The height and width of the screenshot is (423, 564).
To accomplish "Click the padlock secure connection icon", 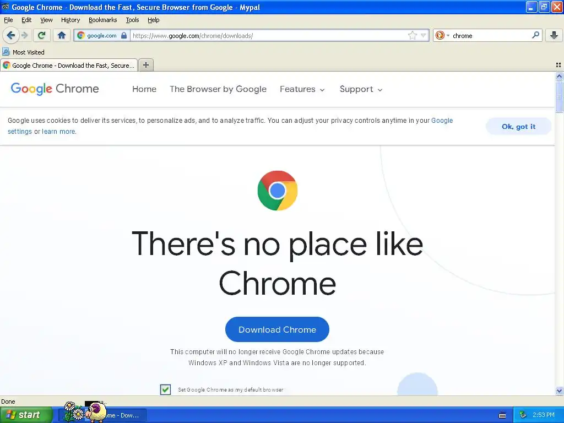I will point(124,35).
